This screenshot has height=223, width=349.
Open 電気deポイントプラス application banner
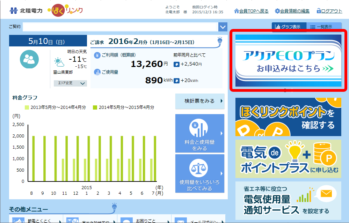(x=288, y=159)
